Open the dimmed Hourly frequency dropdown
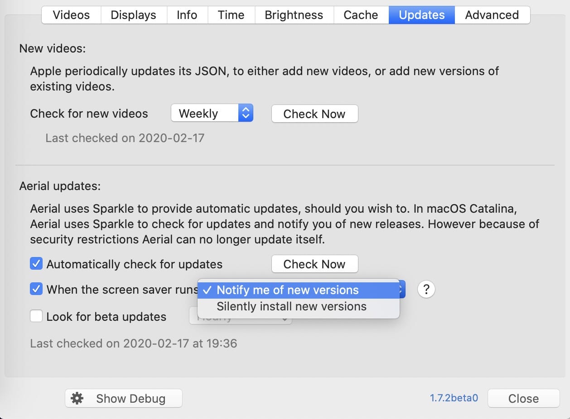The width and height of the screenshot is (570, 419). coord(240,317)
